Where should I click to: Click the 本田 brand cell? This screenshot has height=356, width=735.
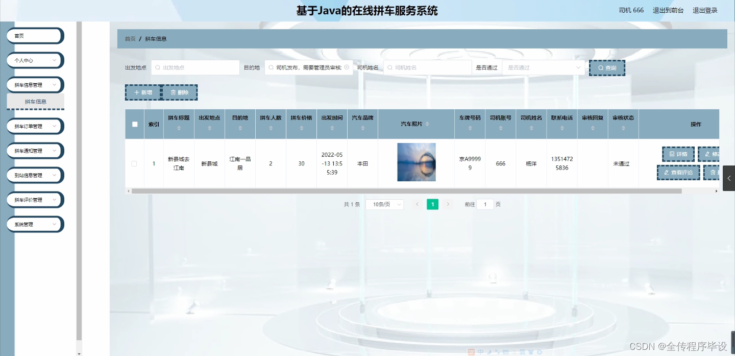[x=362, y=164]
